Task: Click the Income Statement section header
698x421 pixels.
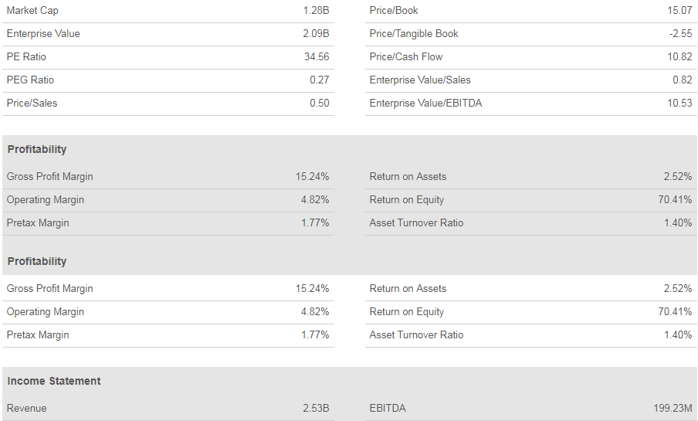Action: point(54,381)
